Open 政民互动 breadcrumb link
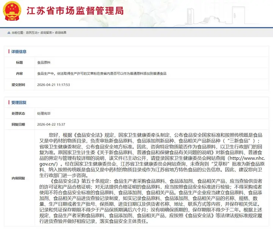 coord(32,33)
